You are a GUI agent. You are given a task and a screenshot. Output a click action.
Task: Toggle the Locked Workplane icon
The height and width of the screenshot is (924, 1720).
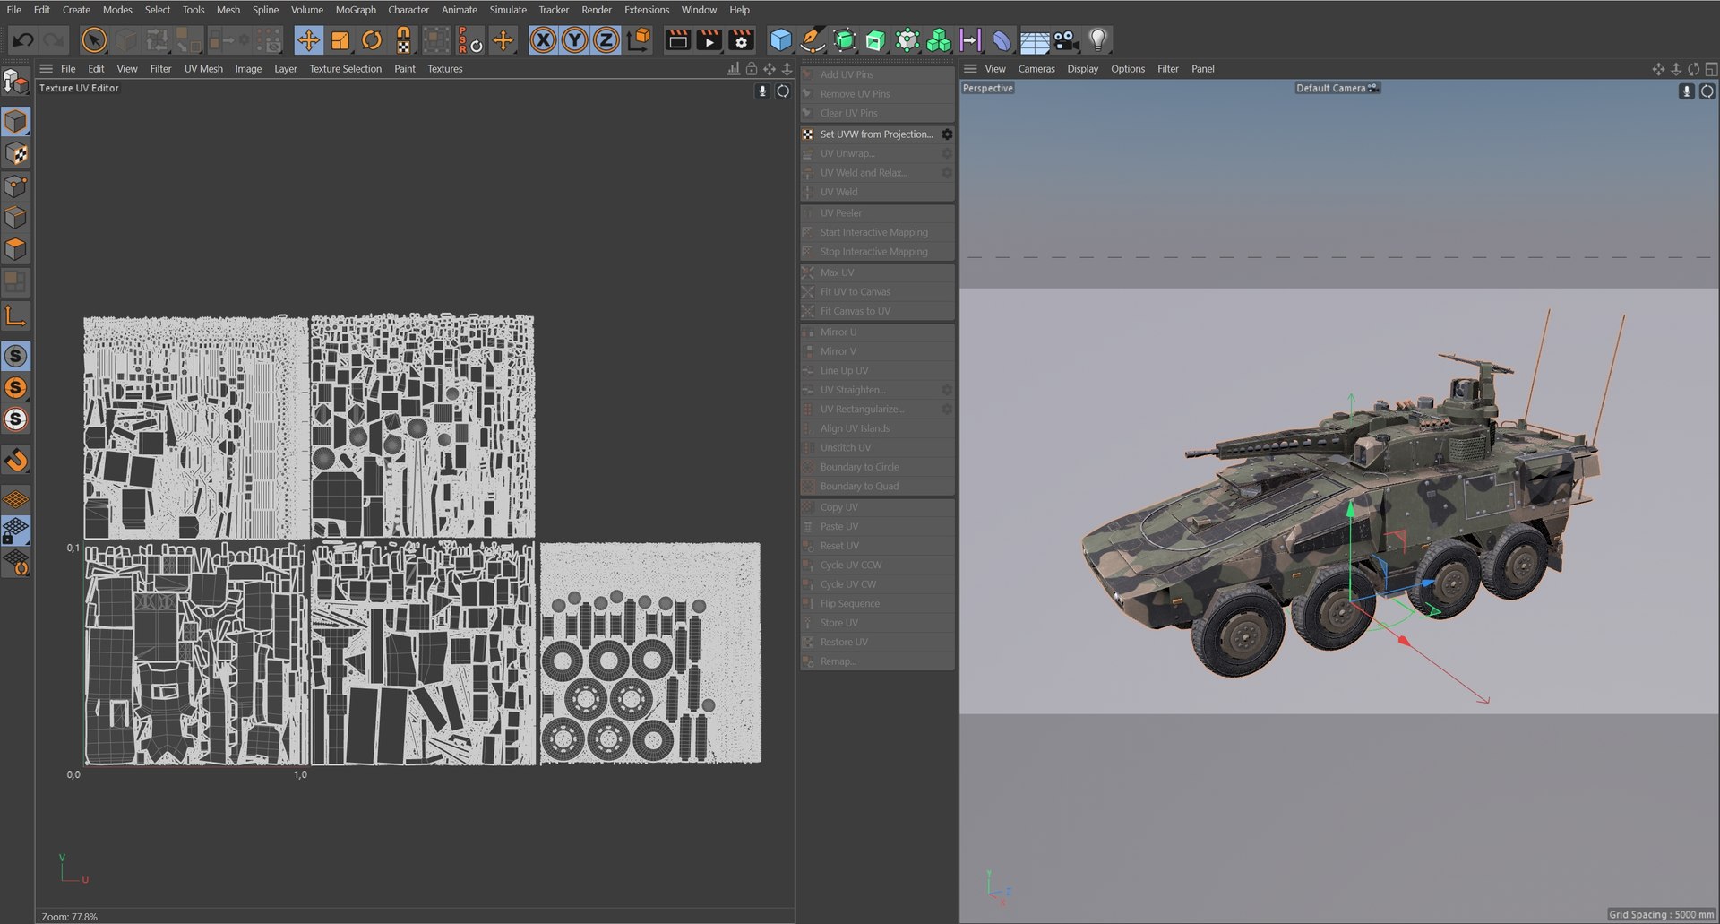[x=16, y=531]
